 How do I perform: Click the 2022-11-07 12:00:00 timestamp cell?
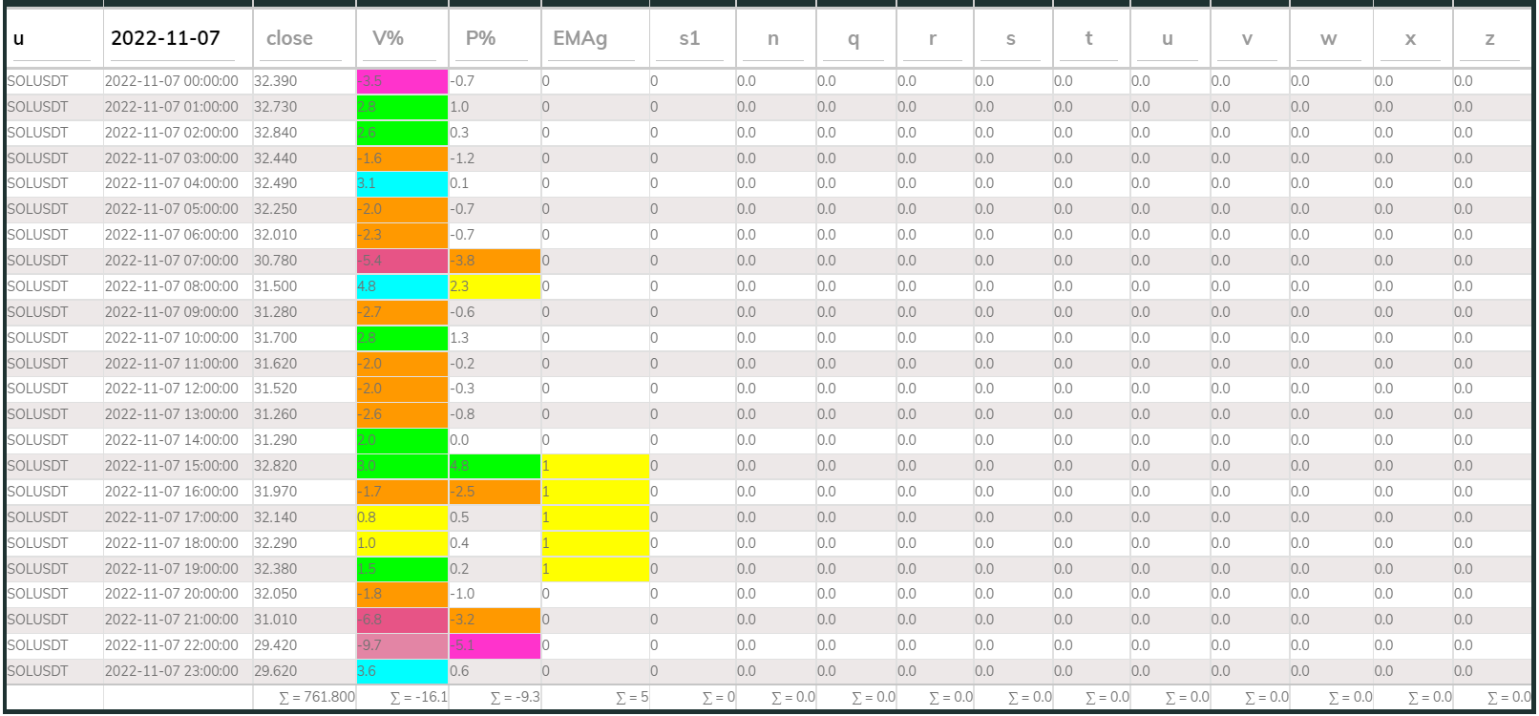click(x=172, y=389)
